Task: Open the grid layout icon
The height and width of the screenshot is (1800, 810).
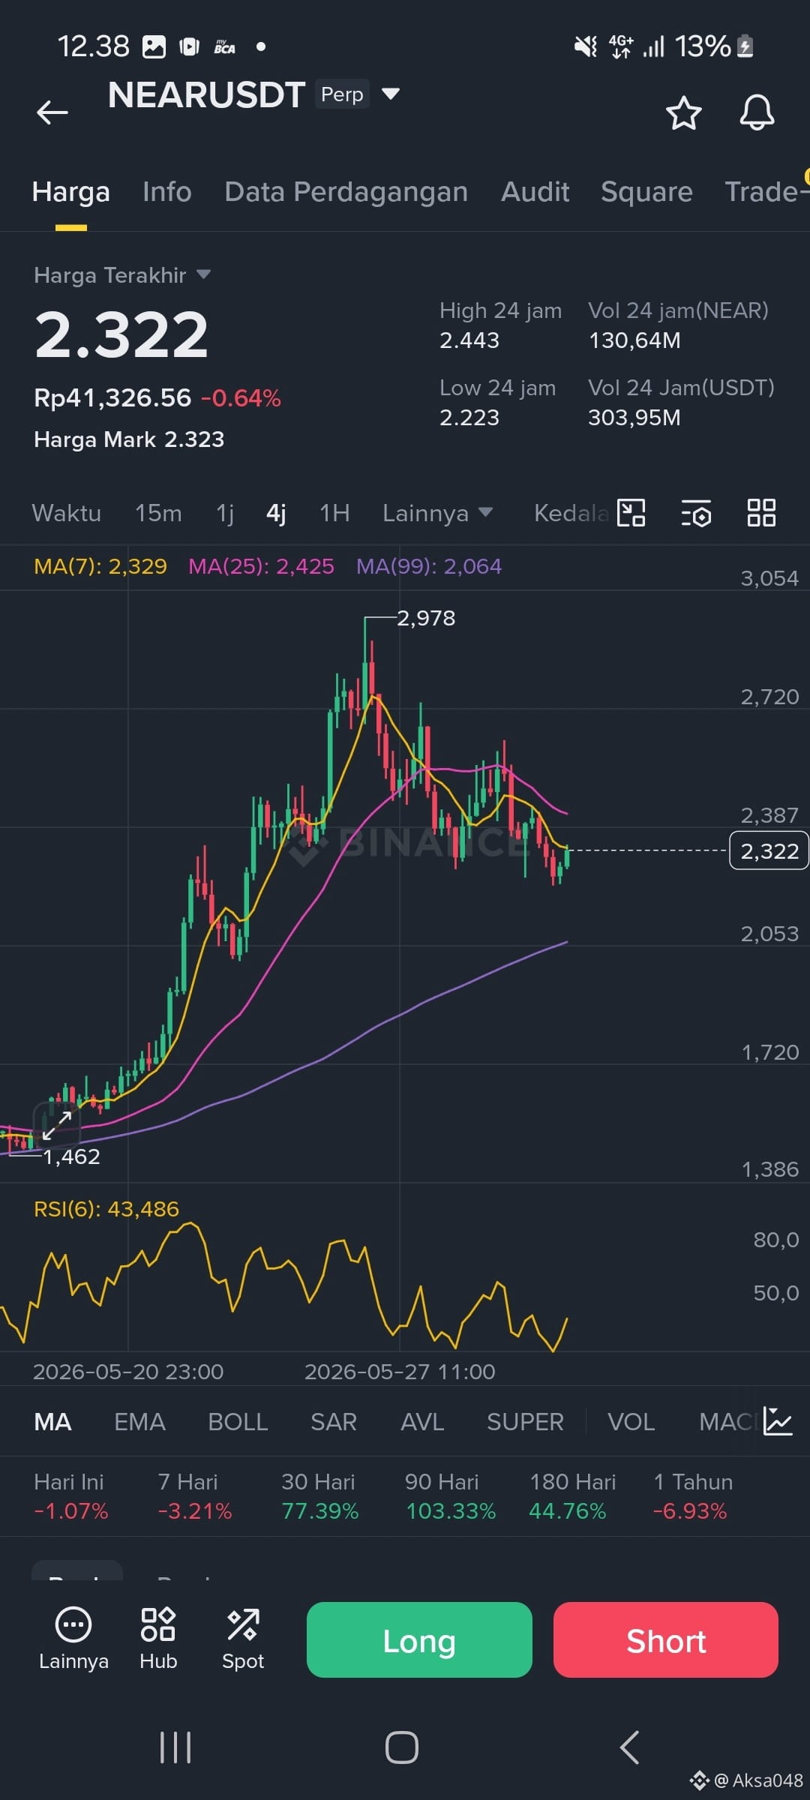Action: point(761,513)
